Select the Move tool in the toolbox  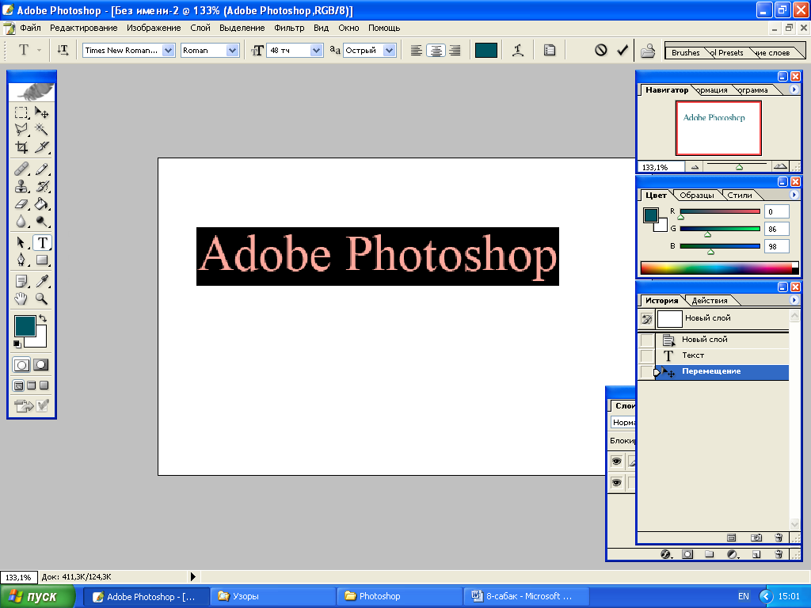[x=41, y=112]
